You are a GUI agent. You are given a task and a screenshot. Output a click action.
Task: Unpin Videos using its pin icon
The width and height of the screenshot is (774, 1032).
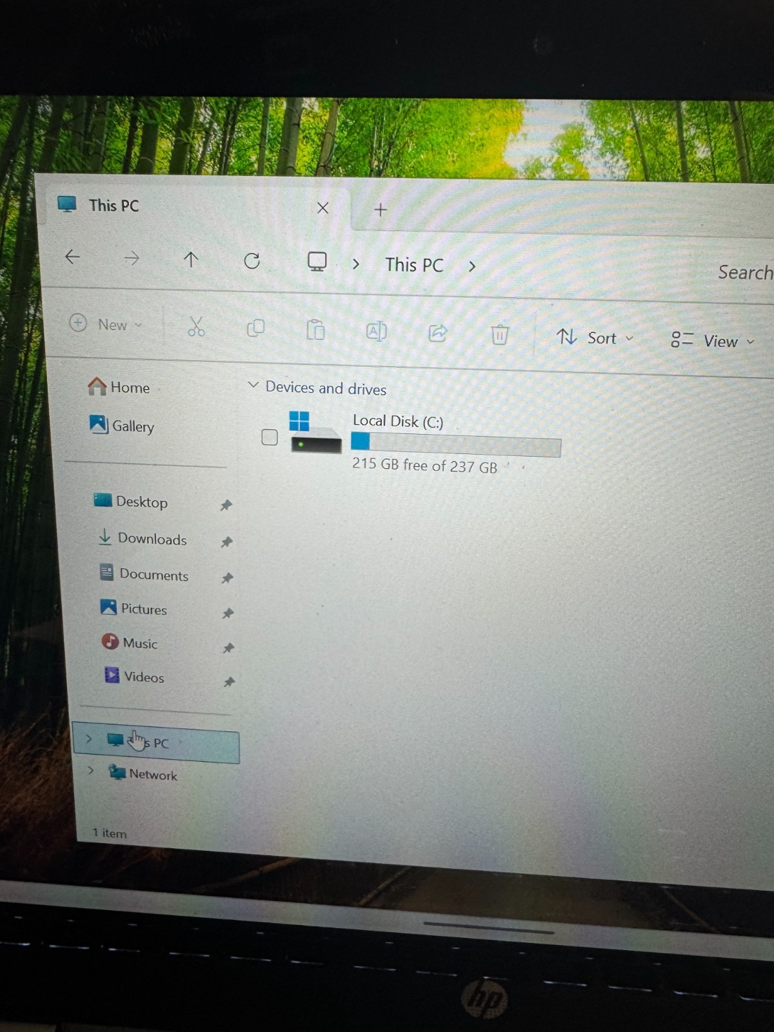point(229,682)
